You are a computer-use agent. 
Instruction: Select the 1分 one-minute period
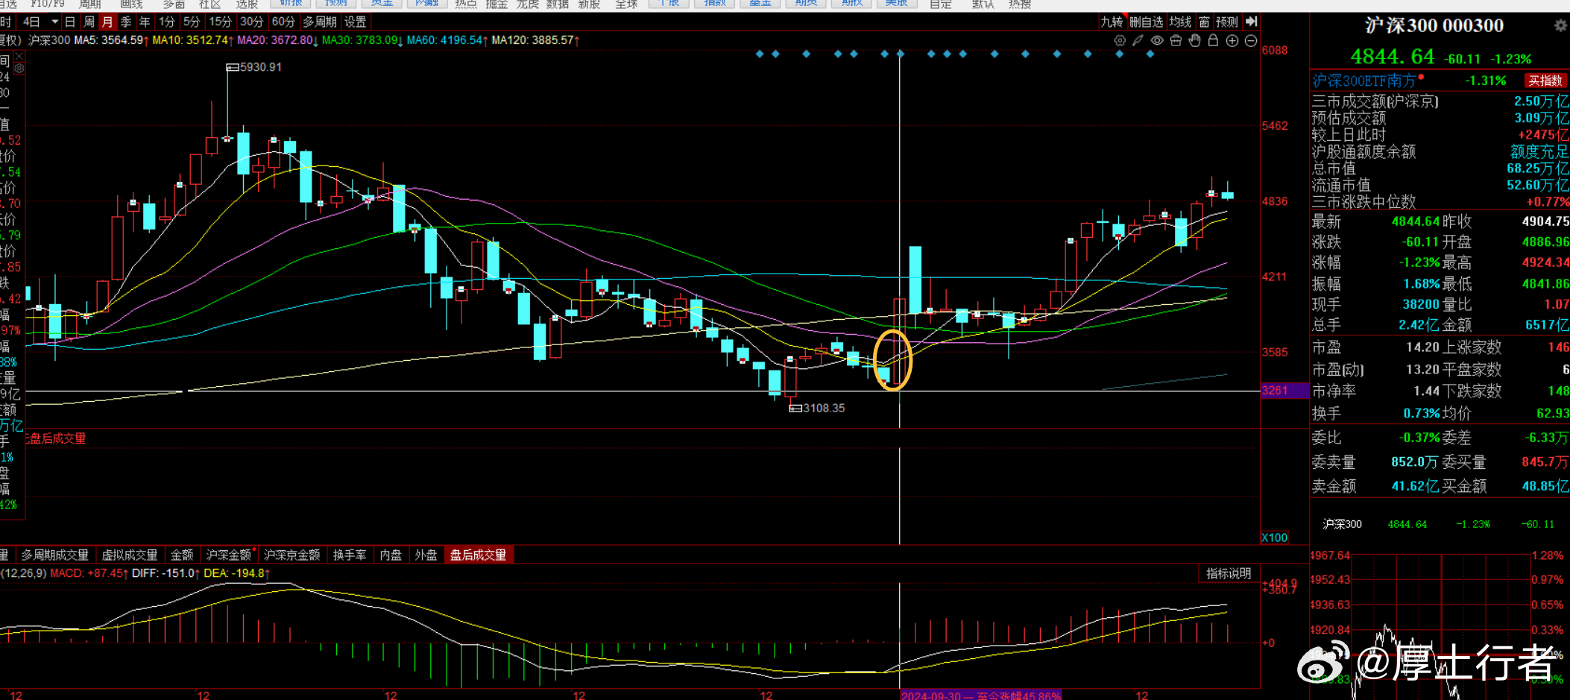tap(167, 22)
